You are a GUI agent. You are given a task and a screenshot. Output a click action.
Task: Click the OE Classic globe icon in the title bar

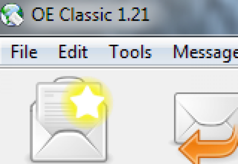point(12,15)
